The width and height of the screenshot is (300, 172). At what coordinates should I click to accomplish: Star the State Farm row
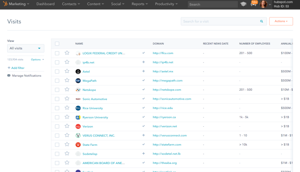[x=67, y=144]
